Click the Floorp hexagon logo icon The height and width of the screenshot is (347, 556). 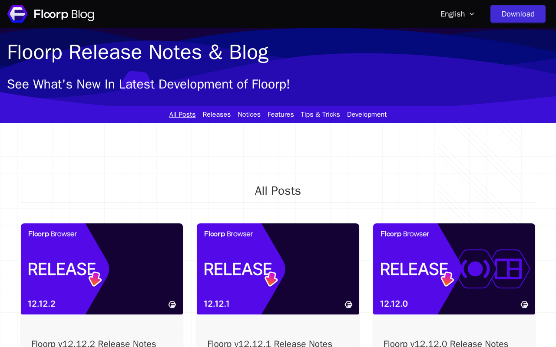(x=17, y=14)
